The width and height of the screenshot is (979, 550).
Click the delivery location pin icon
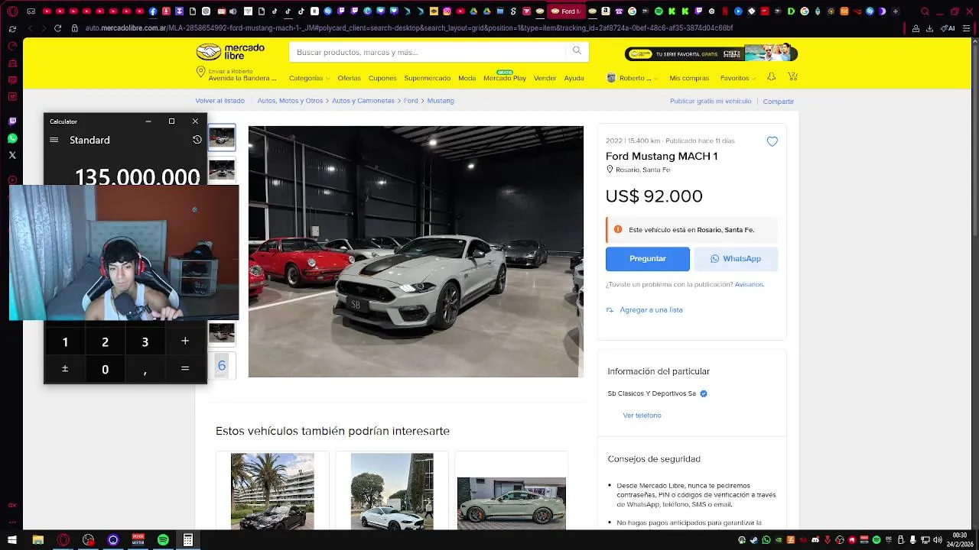pyautogui.click(x=200, y=72)
